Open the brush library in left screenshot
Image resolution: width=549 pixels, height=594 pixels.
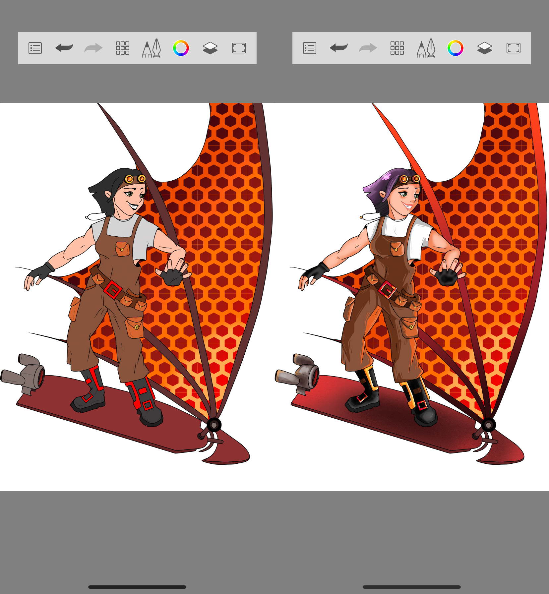(x=152, y=48)
